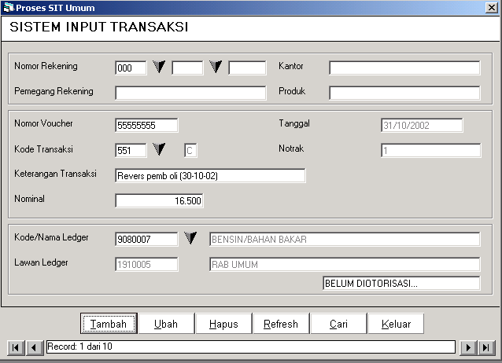Click the Tambah button
The height and width of the screenshot is (363, 502).
[x=109, y=324]
